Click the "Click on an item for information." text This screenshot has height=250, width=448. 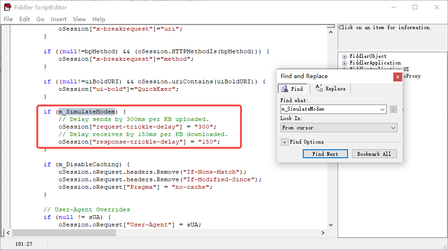click(384, 27)
